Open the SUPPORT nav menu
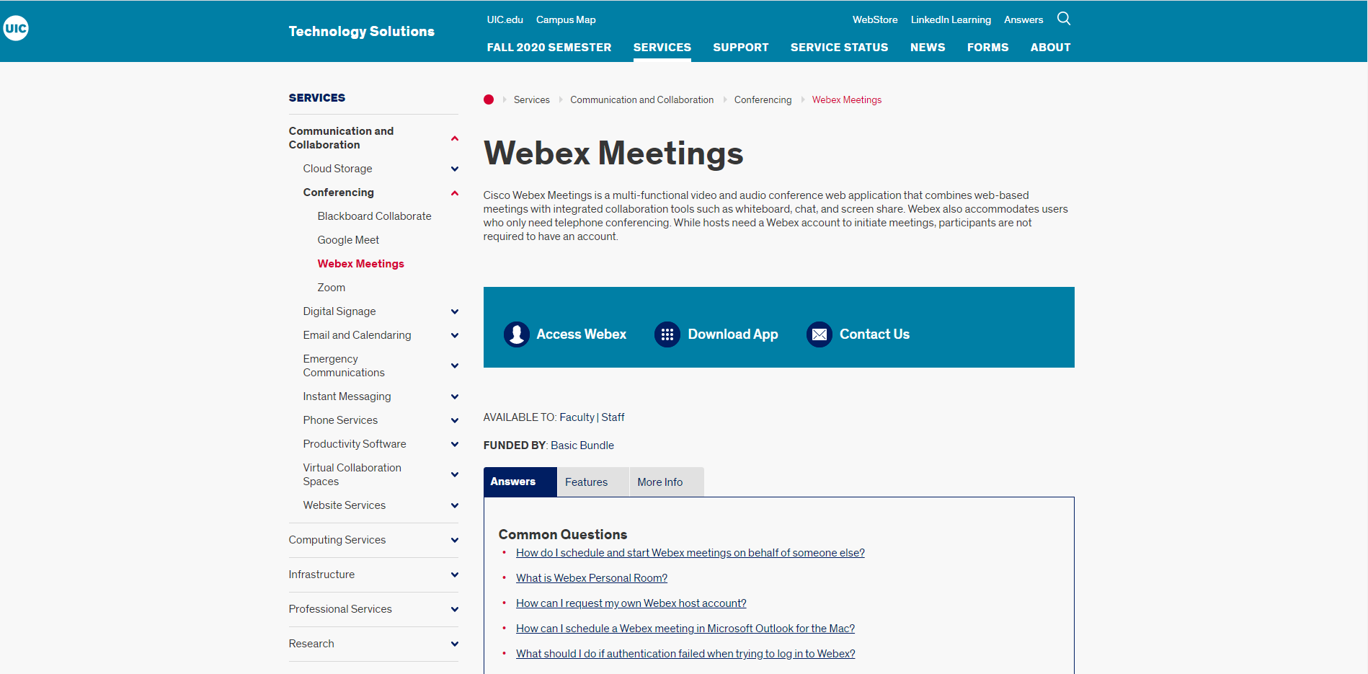The image size is (1368, 674). pos(741,48)
